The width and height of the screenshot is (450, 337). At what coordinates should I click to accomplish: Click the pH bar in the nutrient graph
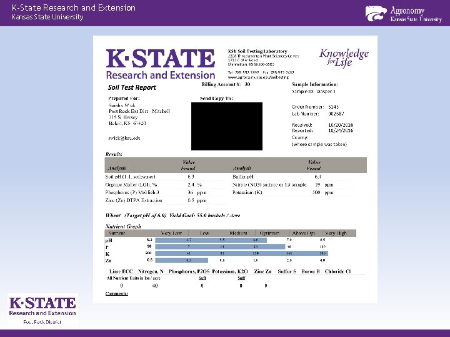tap(211, 240)
